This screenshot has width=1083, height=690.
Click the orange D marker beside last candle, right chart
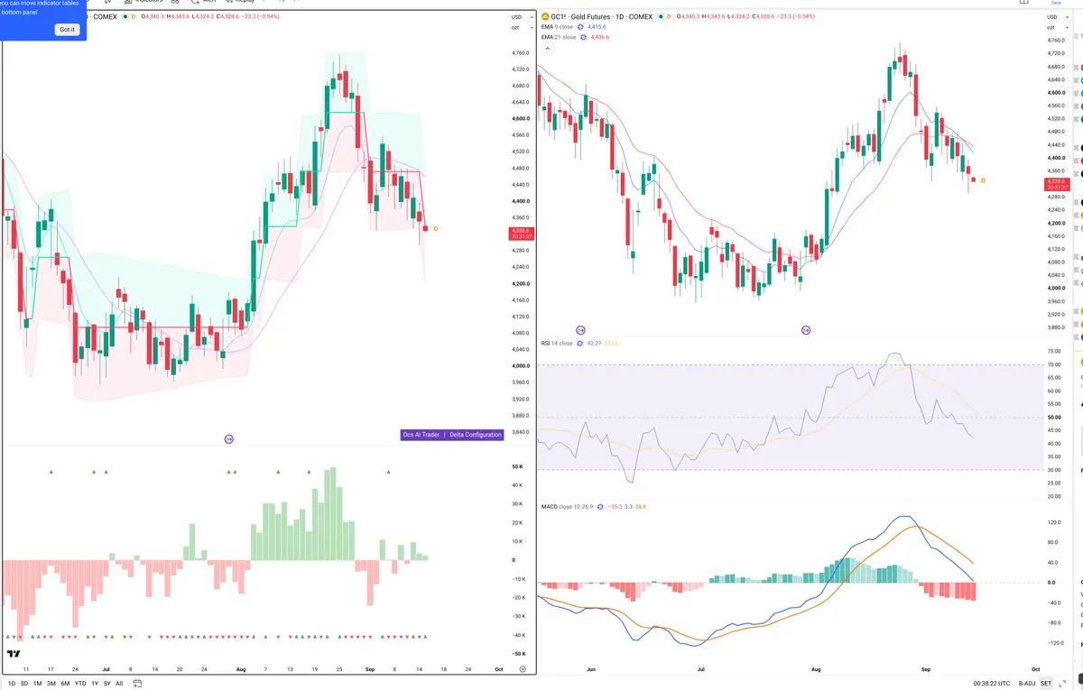984,180
